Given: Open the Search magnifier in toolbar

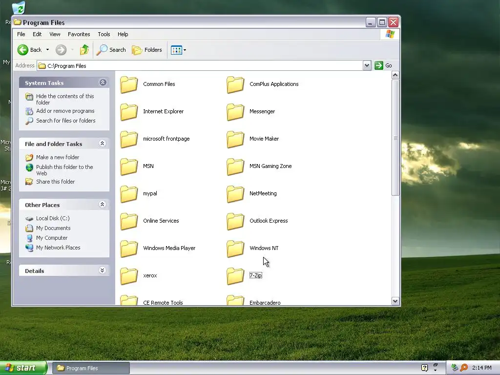Looking at the screenshot, I should point(111,50).
